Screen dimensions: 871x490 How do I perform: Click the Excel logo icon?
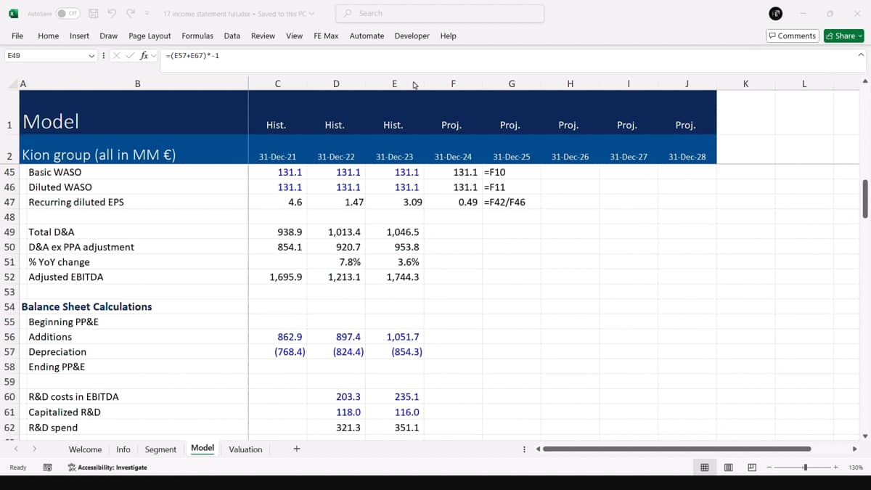point(13,13)
